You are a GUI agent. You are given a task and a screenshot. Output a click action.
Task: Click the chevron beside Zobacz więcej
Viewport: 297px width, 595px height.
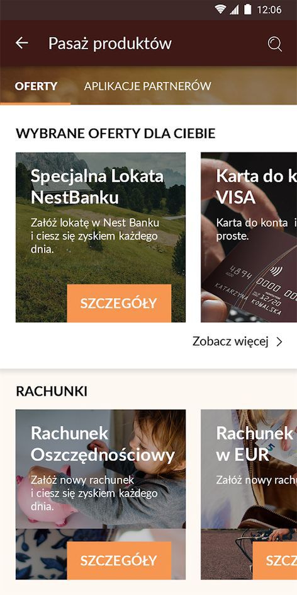click(x=279, y=342)
